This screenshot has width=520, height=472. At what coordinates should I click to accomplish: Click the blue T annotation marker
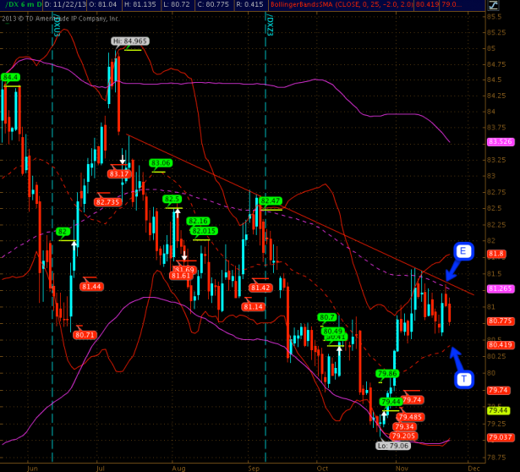(463, 380)
